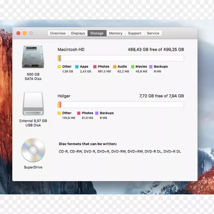
Task: Click the Holger storage usage bar
Action: (x=121, y=105)
